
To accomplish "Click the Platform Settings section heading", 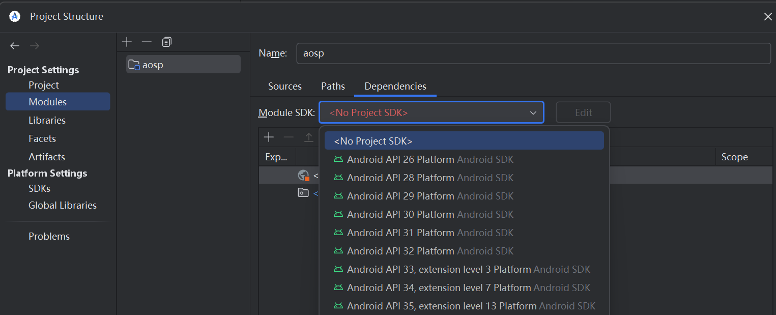I will [47, 173].
